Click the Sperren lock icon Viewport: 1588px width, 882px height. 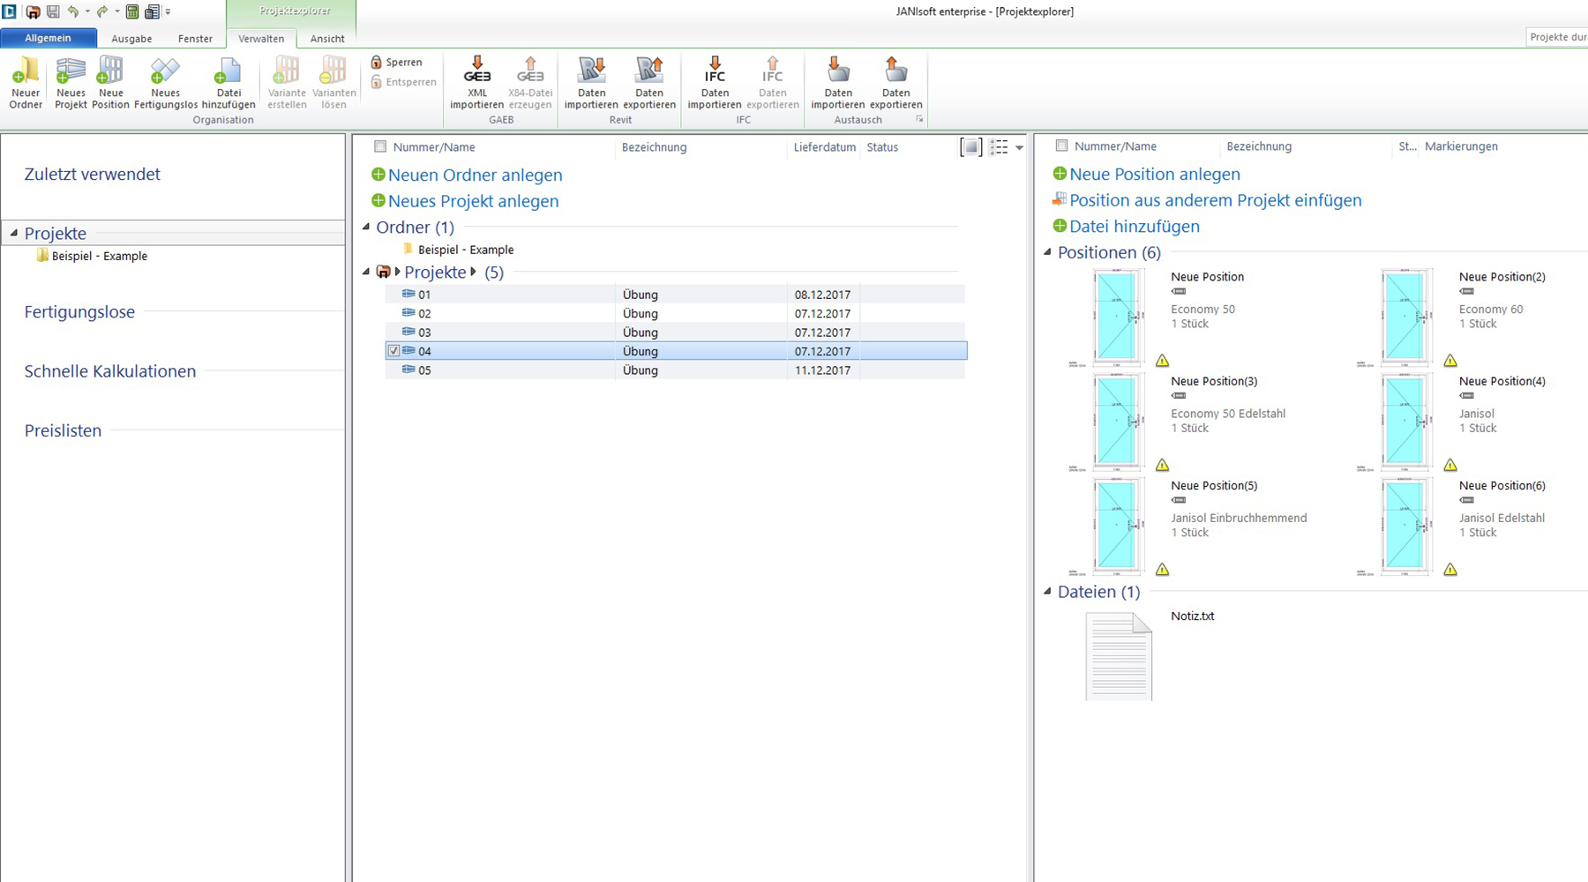pos(377,62)
